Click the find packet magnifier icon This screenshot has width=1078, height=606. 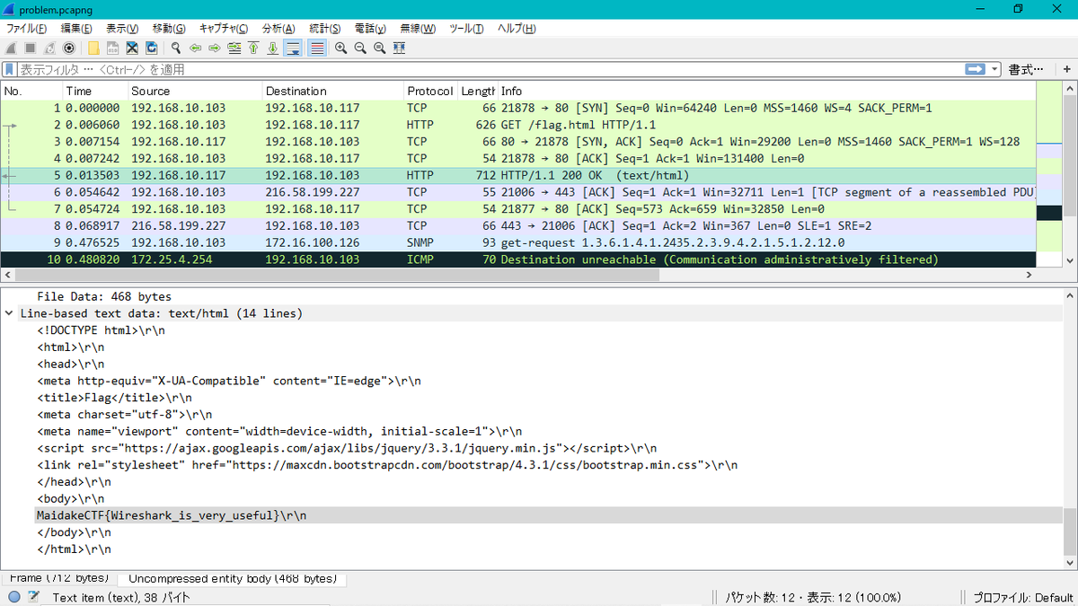(x=176, y=48)
